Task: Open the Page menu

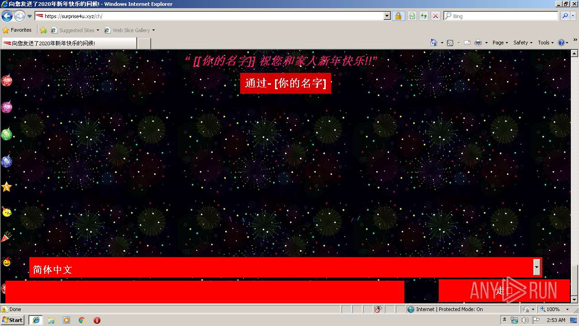Action: click(x=500, y=43)
